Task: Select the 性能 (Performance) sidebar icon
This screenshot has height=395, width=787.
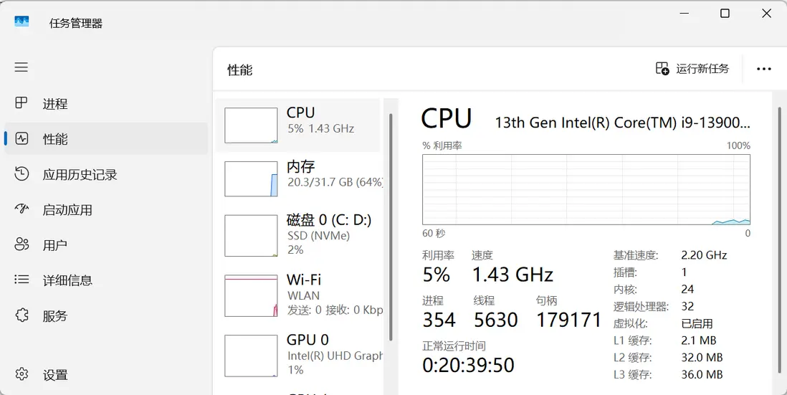Action: (22, 138)
